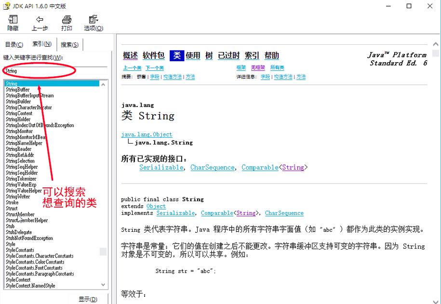Screen dimensions: 441x304
Task: Switch to the 目录(C) contents tab
Action: point(14,44)
